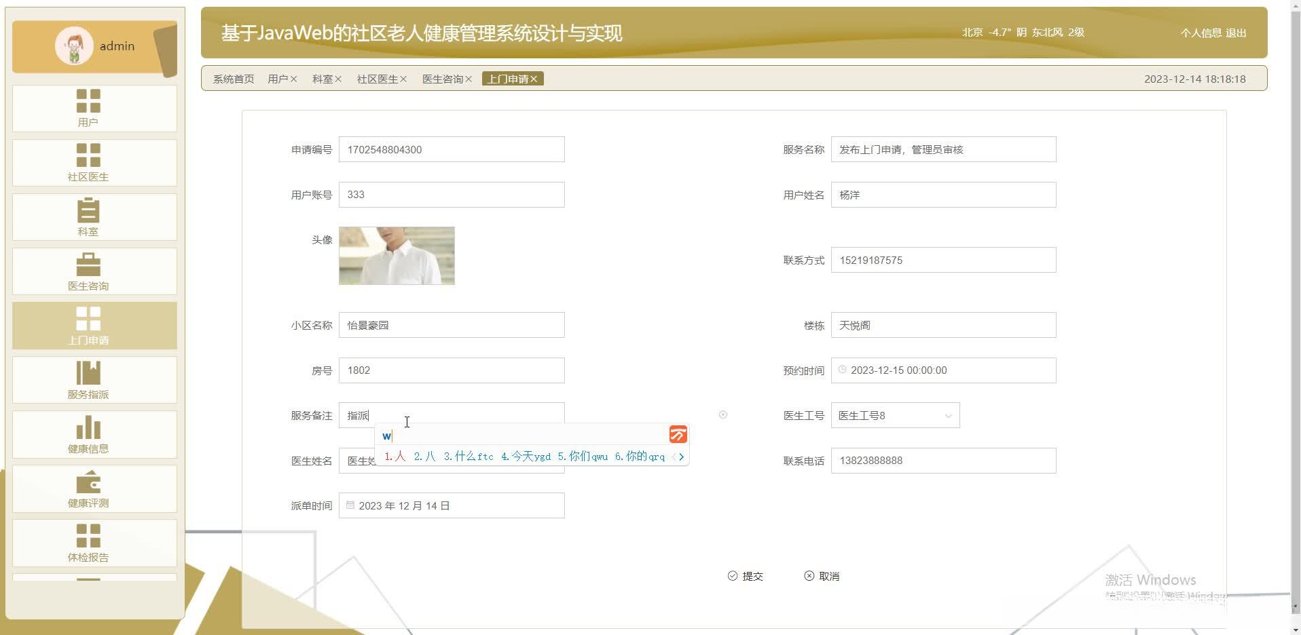Click the 房号 field showing 1802

click(452, 370)
